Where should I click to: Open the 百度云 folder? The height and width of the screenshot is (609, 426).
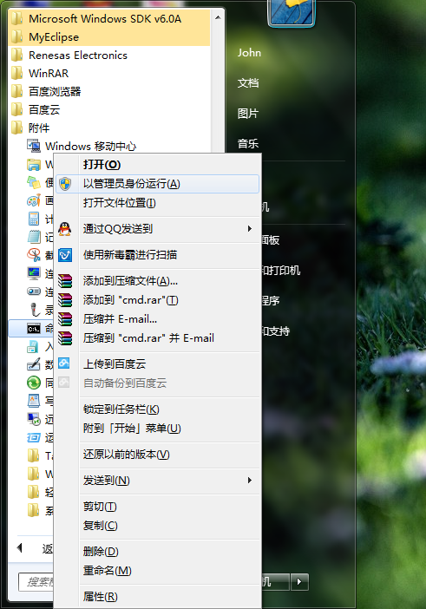(109, 110)
